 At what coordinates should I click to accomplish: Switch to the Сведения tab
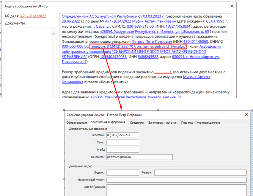[x=137, y=123]
